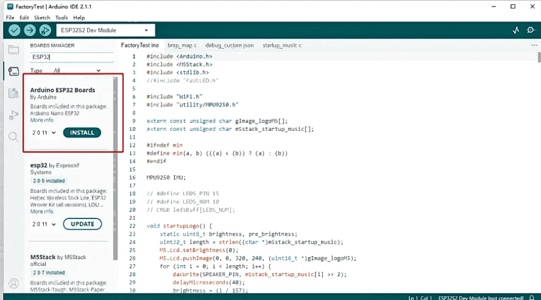Viewport: 541px width, 300px height.
Task: Switch to the bmp_map.c tab
Action: tap(182, 46)
